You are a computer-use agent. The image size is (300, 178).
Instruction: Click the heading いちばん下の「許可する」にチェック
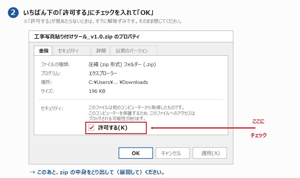coord(88,13)
